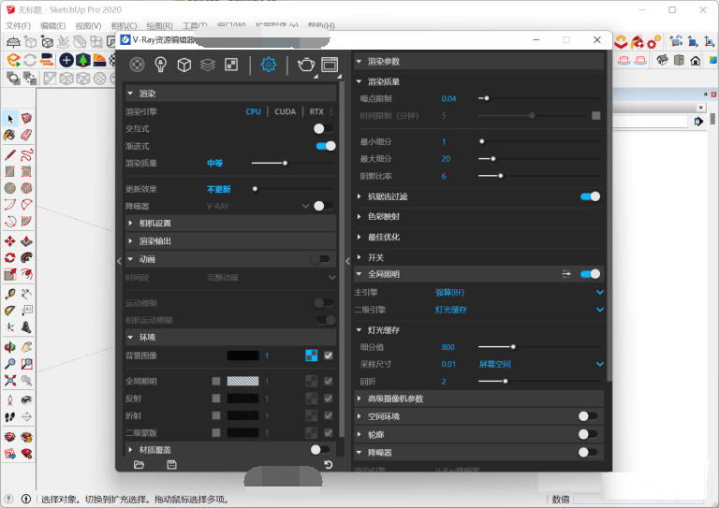Select the Eraser tool
Screen dimensions: 719x508
pyautogui.click(x=26, y=135)
